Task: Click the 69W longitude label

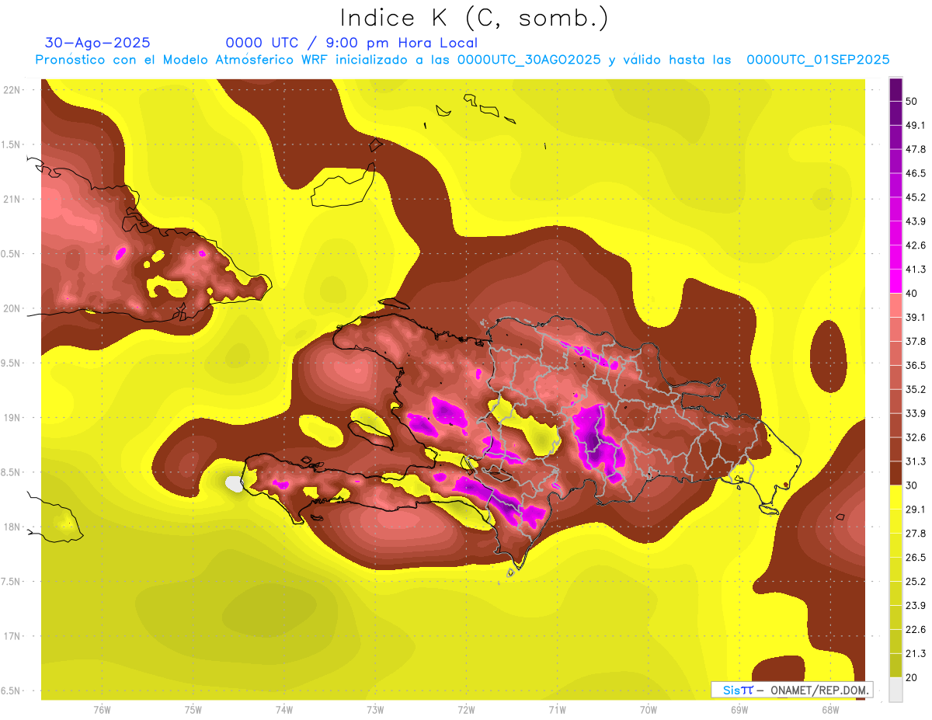Action: click(739, 710)
